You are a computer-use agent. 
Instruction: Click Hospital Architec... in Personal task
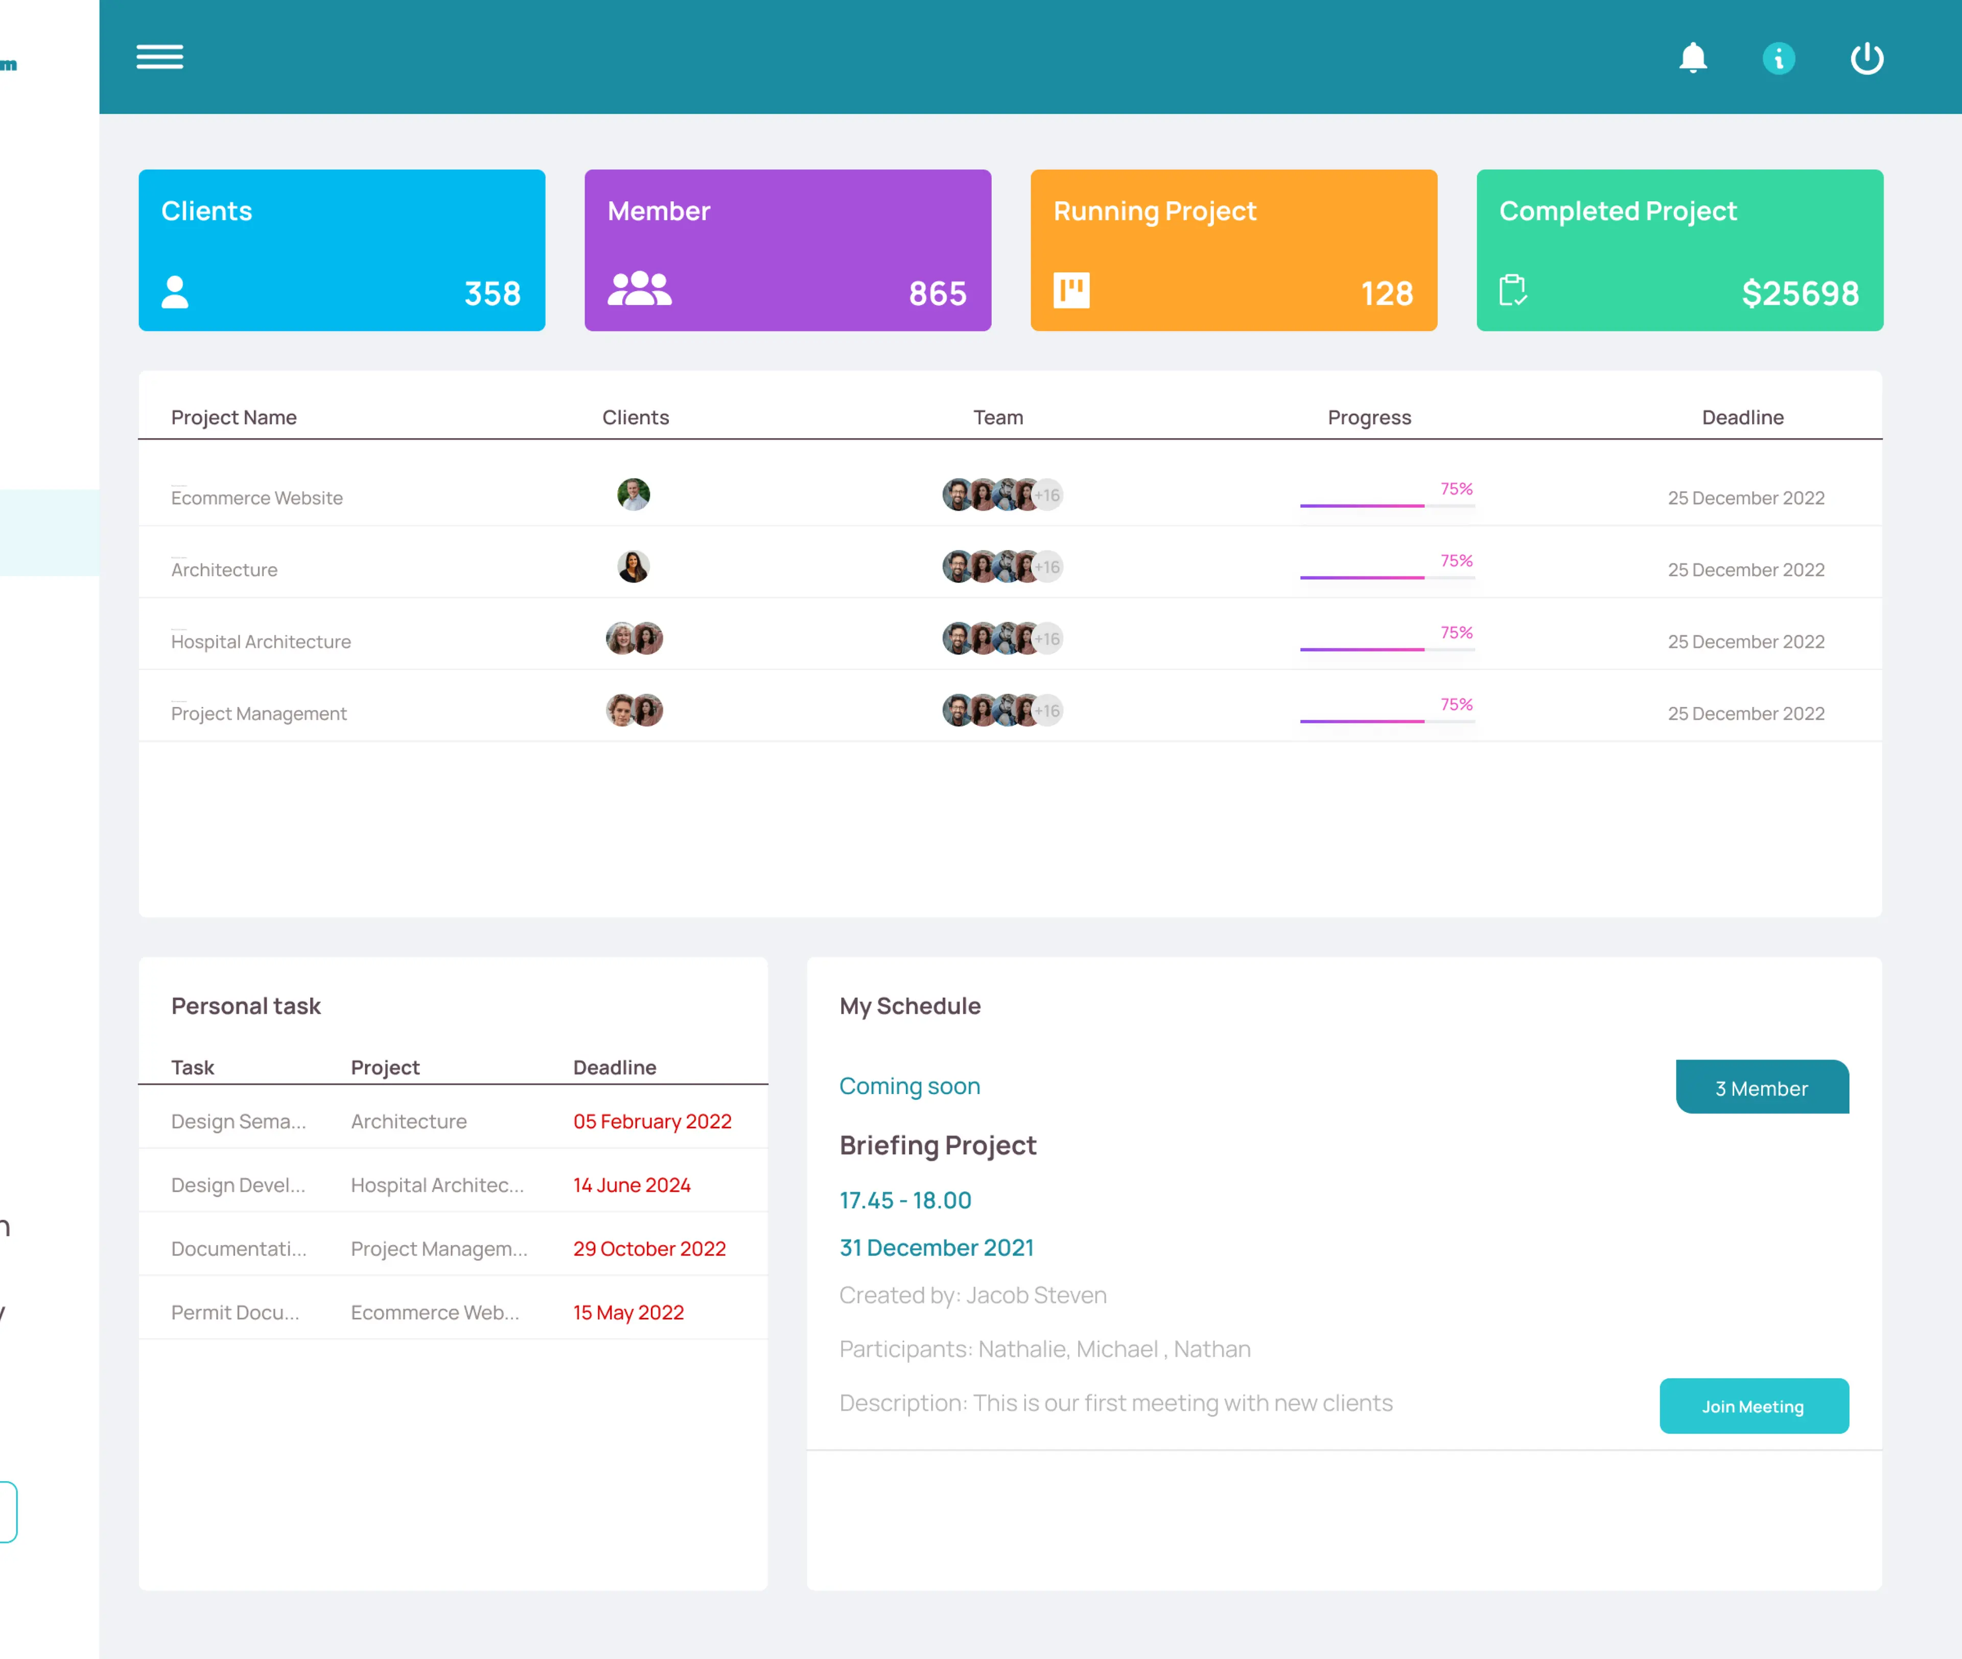tap(437, 1185)
